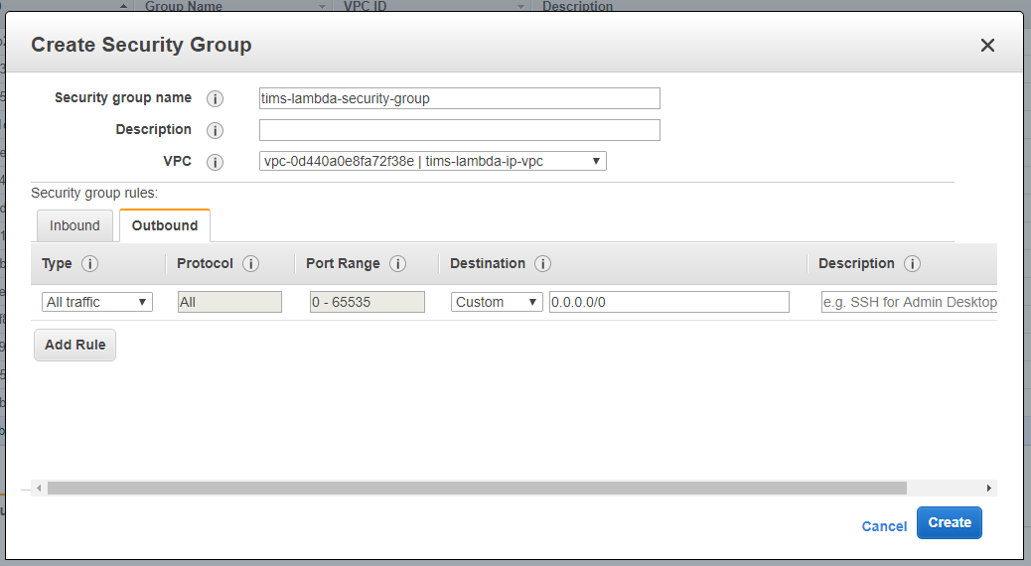This screenshot has width=1031, height=566.
Task: Click info icon beside the top Description label
Action: click(x=215, y=130)
